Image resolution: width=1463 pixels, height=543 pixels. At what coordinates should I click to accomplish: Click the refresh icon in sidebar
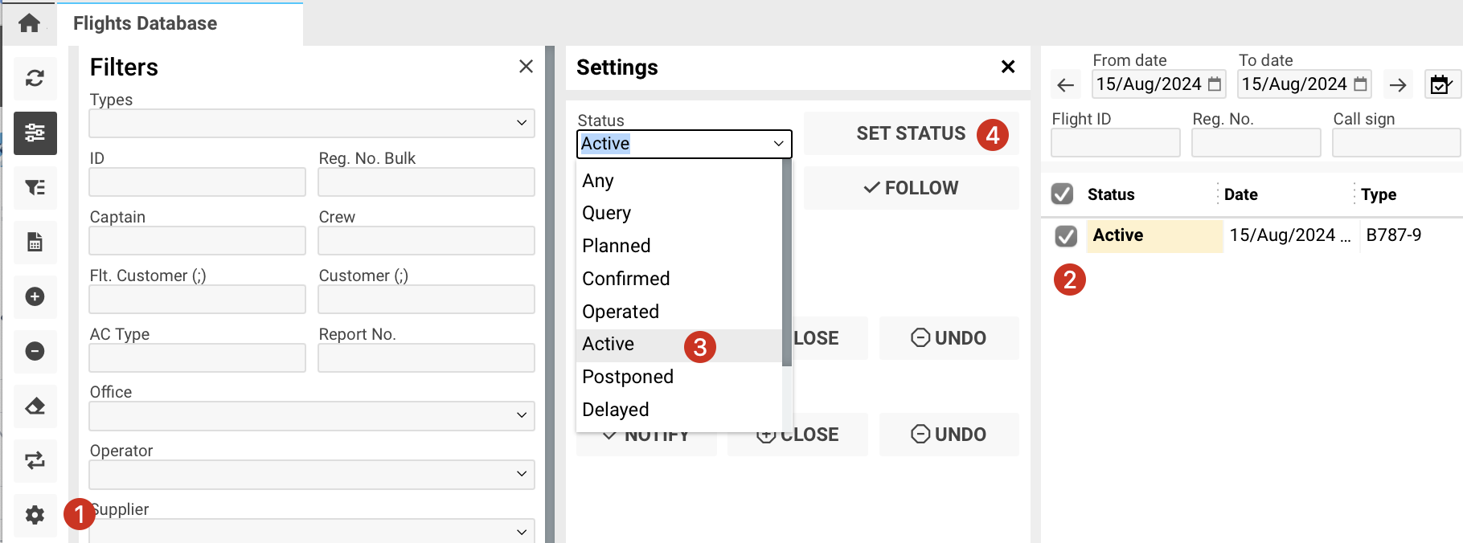click(x=35, y=78)
